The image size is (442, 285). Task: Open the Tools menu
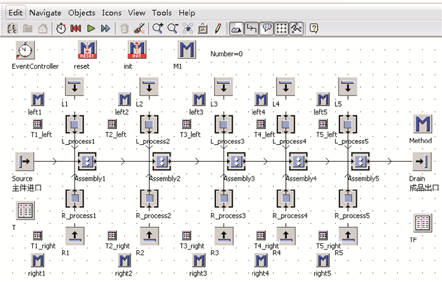click(x=162, y=13)
